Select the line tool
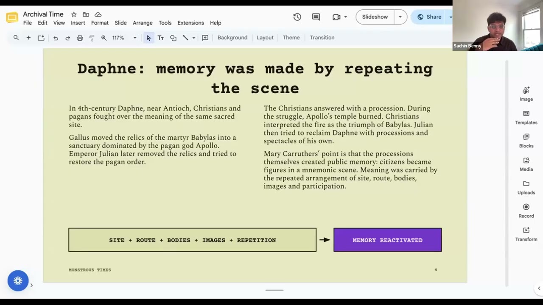543x305 pixels. tap(185, 38)
